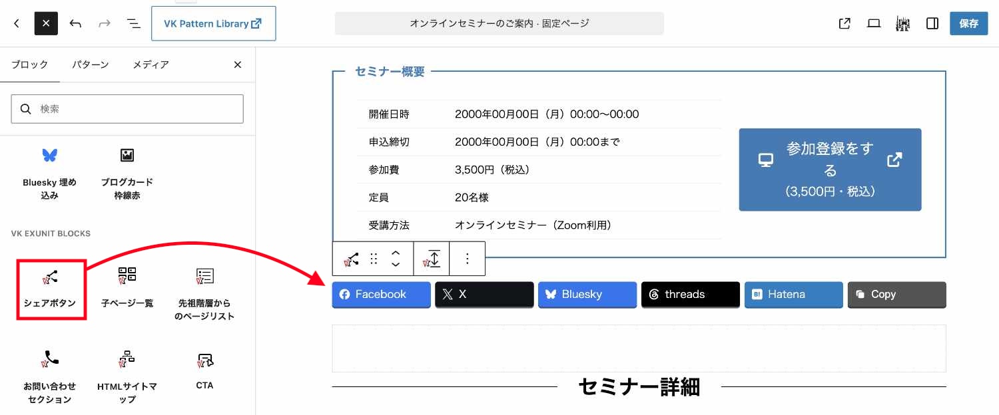The height and width of the screenshot is (415, 999).
Task: Click the Bluesky share button
Action: point(587,295)
